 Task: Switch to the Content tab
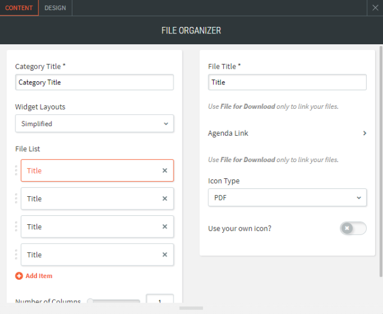[x=19, y=8]
